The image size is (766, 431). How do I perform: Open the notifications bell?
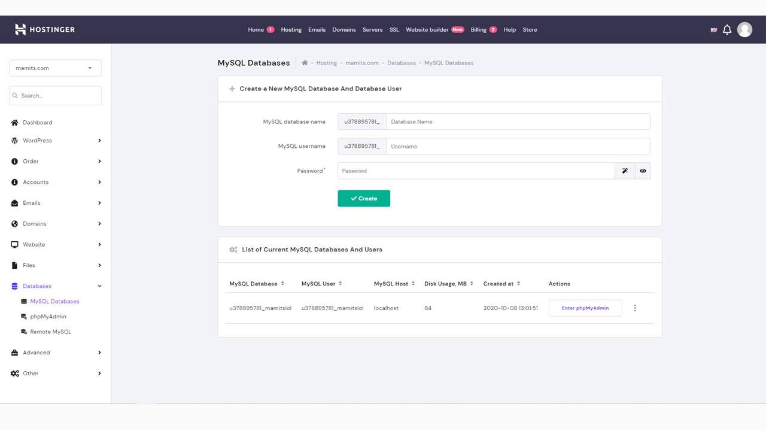coord(727,29)
